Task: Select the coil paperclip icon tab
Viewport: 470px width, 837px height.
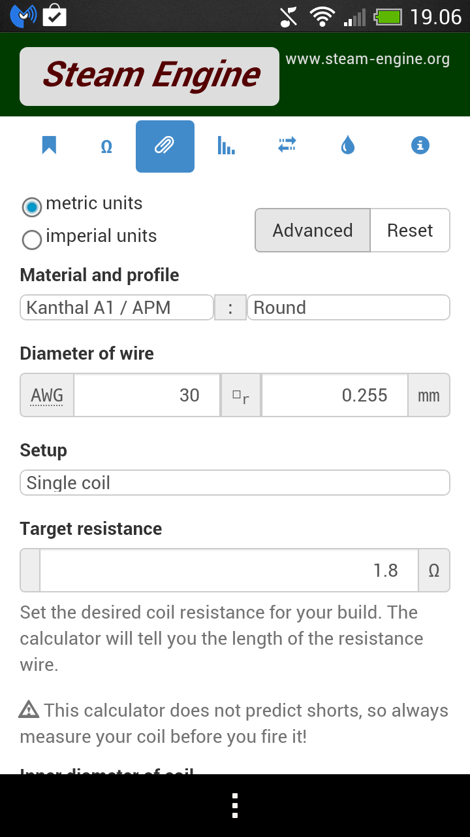Action: click(x=164, y=146)
